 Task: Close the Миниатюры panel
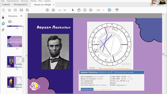click(x=21, y=16)
